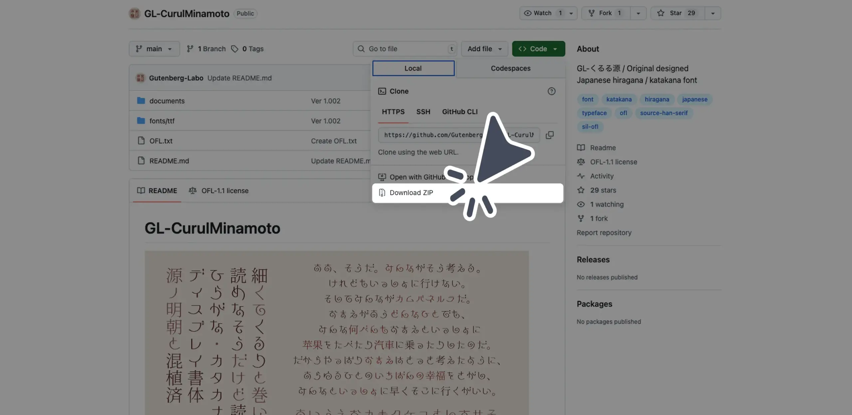852x415 pixels.
Task: Switch to the Codespaces tab
Action: [x=511, y=68]
